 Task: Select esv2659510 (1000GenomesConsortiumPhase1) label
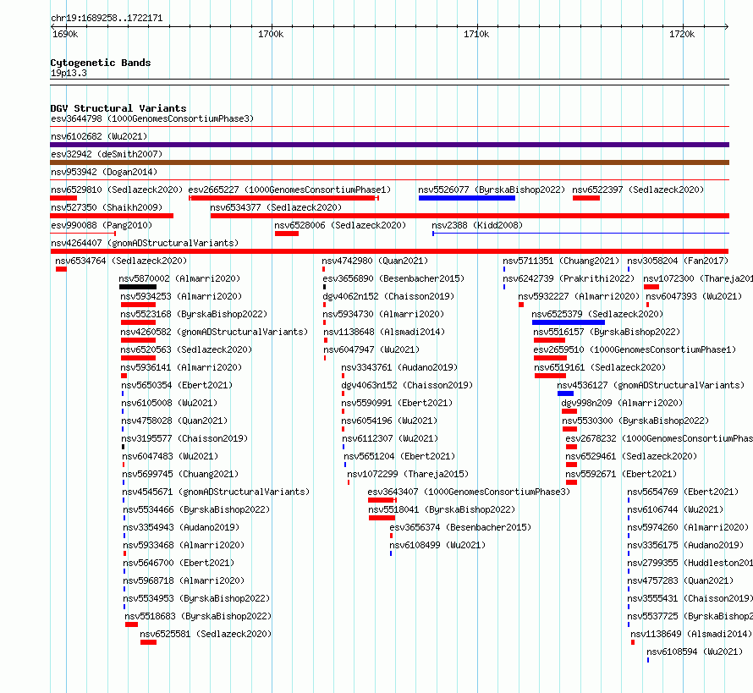635,349
